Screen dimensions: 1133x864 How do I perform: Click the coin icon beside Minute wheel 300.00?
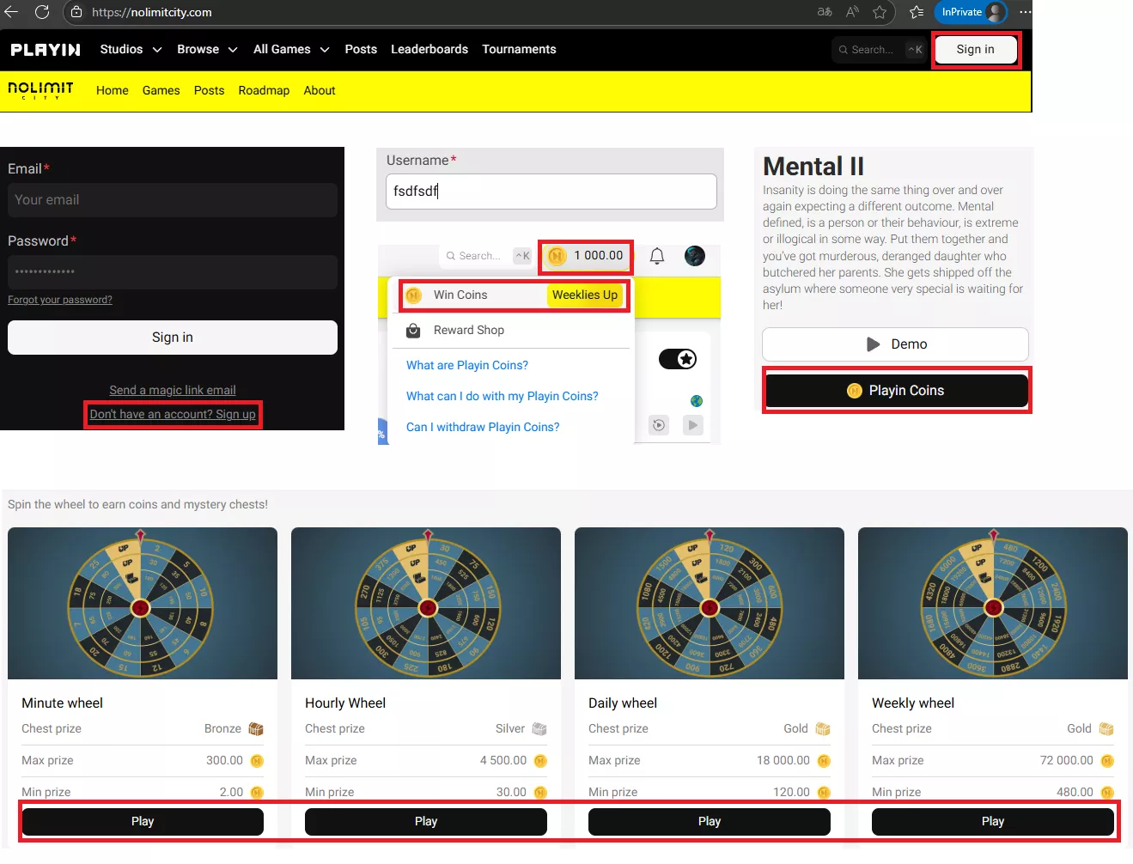257,761
